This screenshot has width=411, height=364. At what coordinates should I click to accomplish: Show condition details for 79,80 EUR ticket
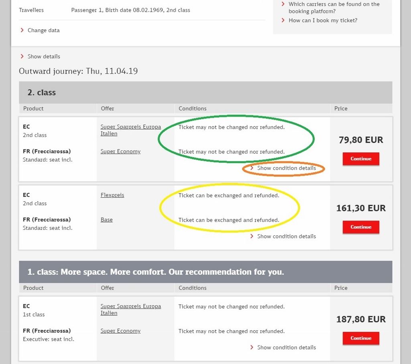point(287,168)
